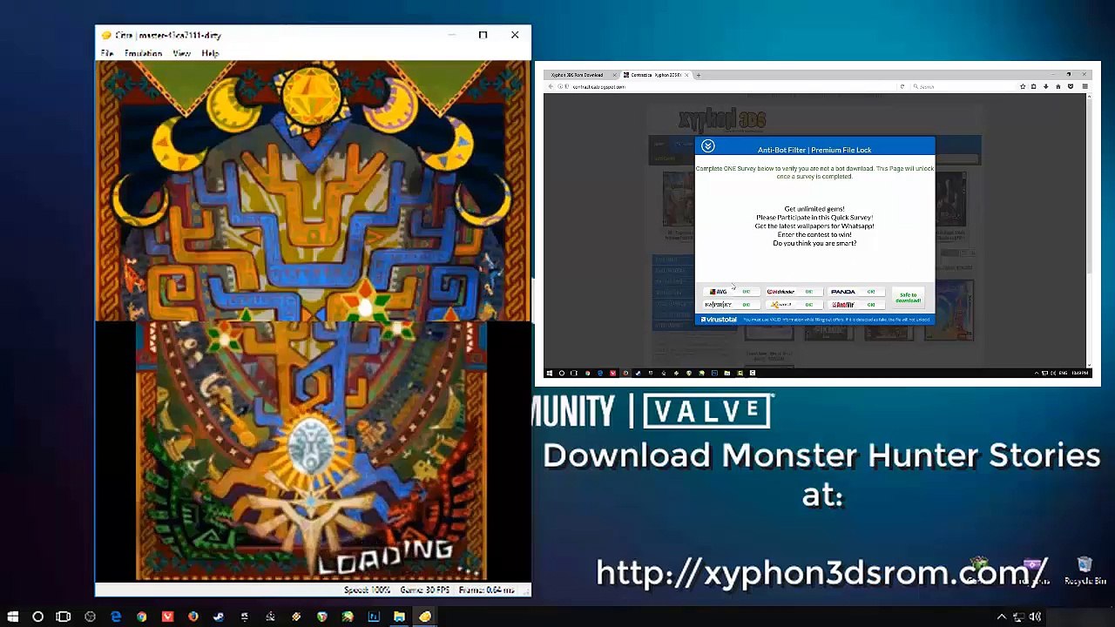This screenshot has height=627, width=1115.
Task: Maximize the Citra emulator window
Action: 483,35
